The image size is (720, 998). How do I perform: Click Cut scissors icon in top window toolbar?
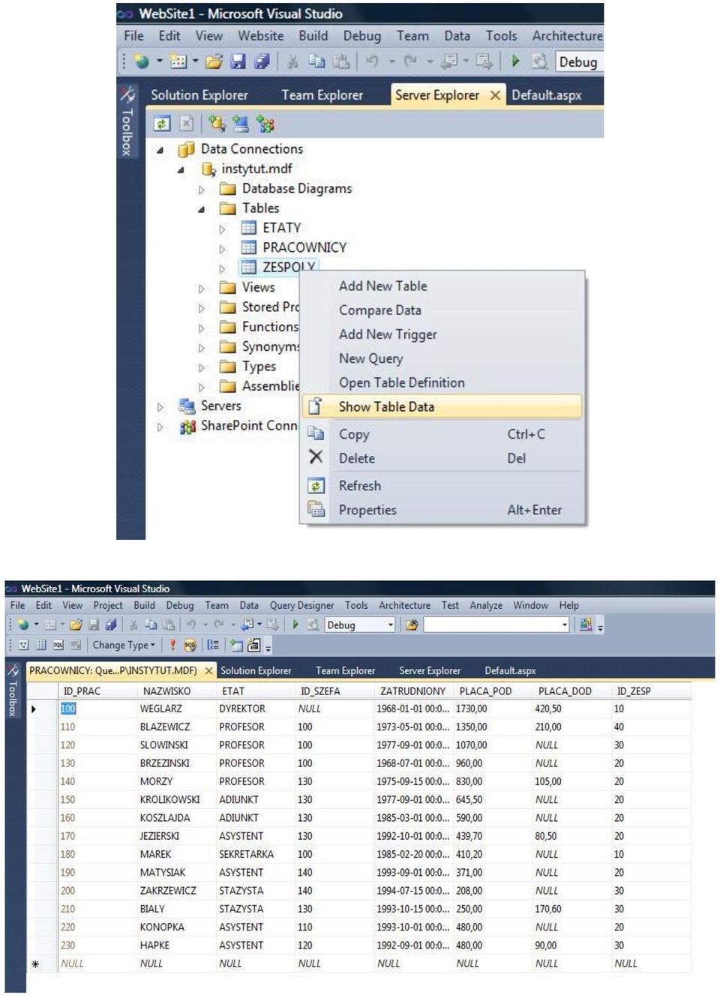(x=293, y=61)
